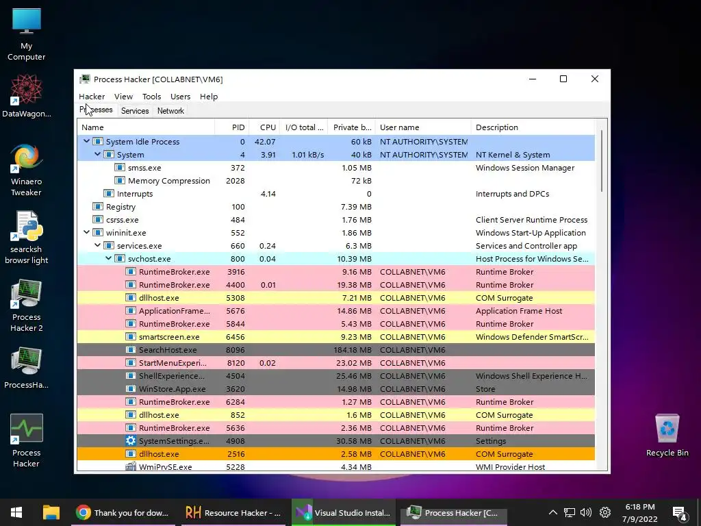Image resolution: width=701 pixels, height=526 pixels.
Task: Click the Process Hacker title bar icon
Action: (84, 79)
